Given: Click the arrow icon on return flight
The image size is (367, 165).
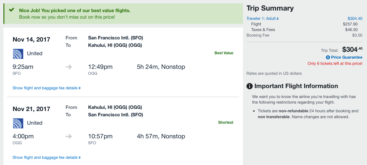Looking at the screenshot, I should point(69,136).
